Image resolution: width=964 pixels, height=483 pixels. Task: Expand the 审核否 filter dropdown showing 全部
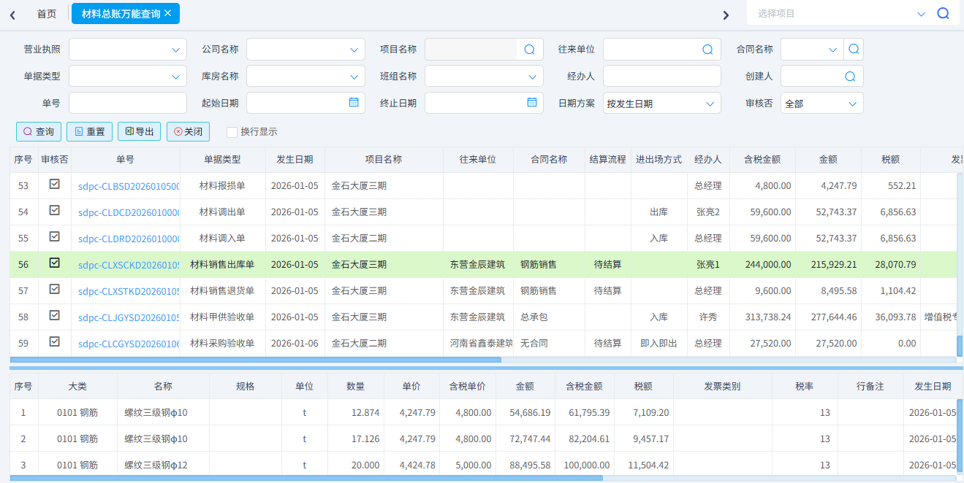click(x=852, y=104)
